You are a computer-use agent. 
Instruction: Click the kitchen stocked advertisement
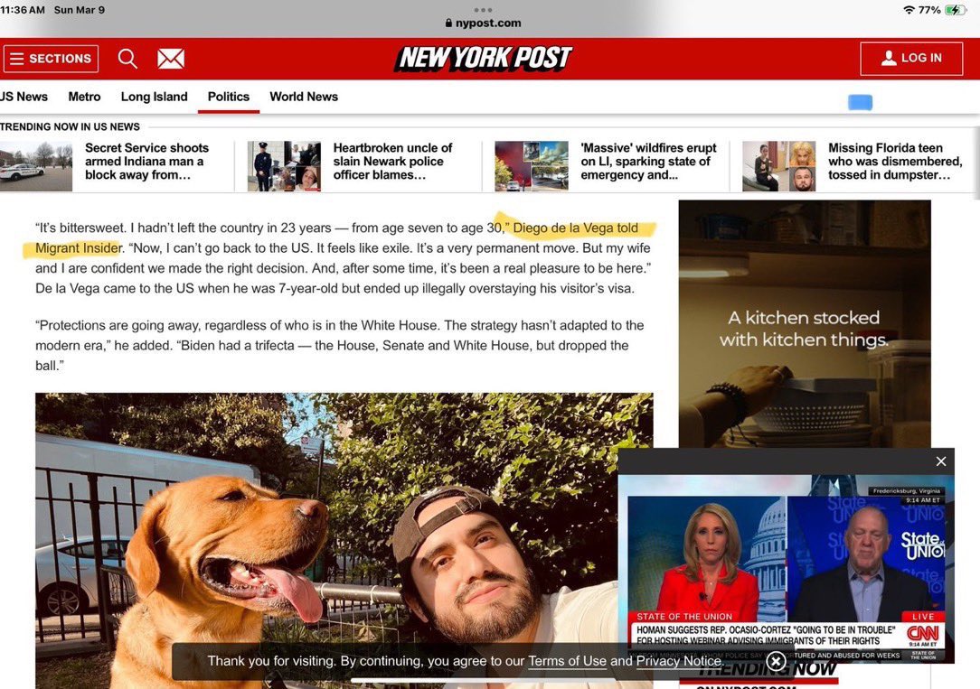[805, 323]
